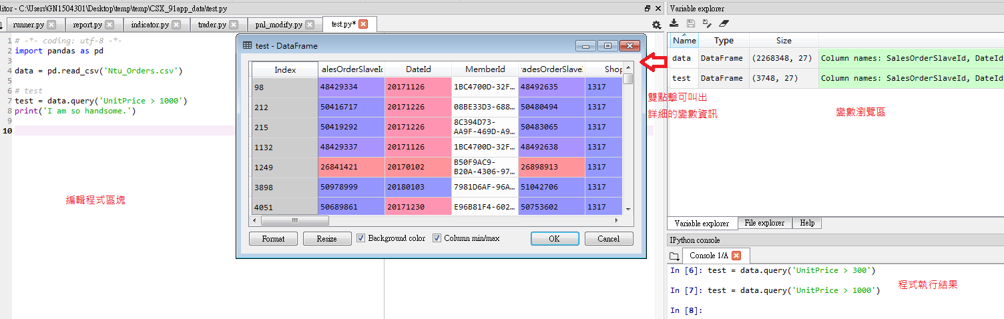The height and width of the screenshot is (319, 1004).
Task: Click the import data icon in Variable explorer
Action: point(674,23)
